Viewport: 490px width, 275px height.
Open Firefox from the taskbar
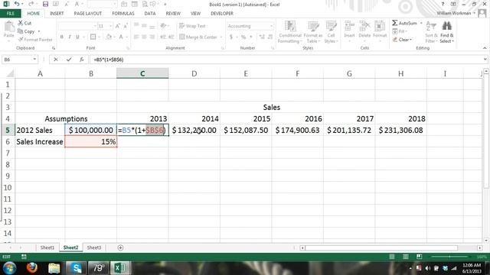[32, 268]
